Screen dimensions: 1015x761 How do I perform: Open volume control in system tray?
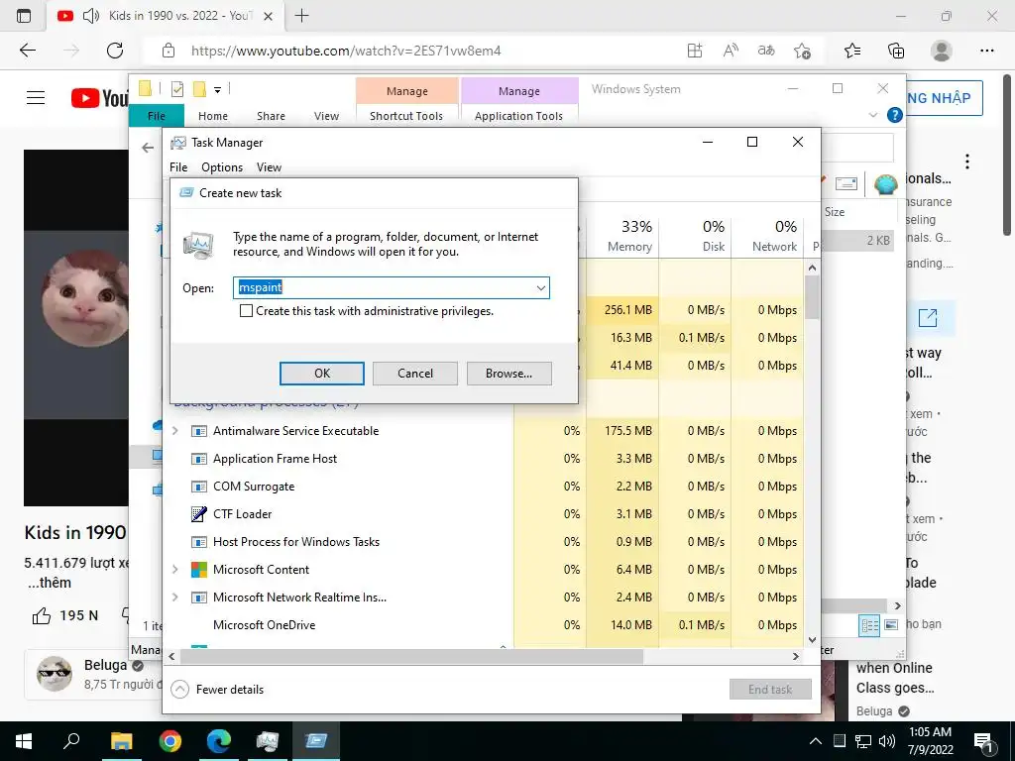[x=887, y=741]
